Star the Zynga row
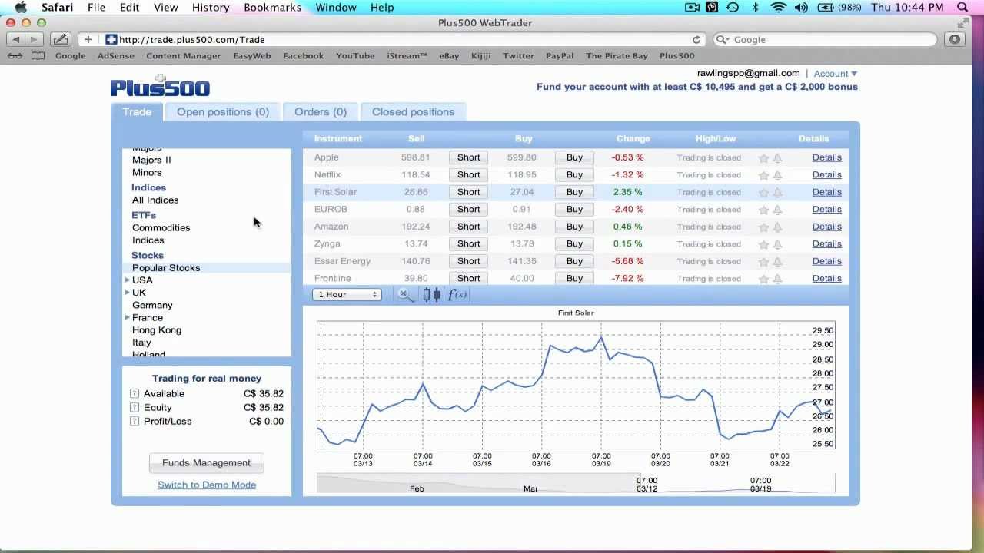 pyautogui.click(x=763, y=244)
